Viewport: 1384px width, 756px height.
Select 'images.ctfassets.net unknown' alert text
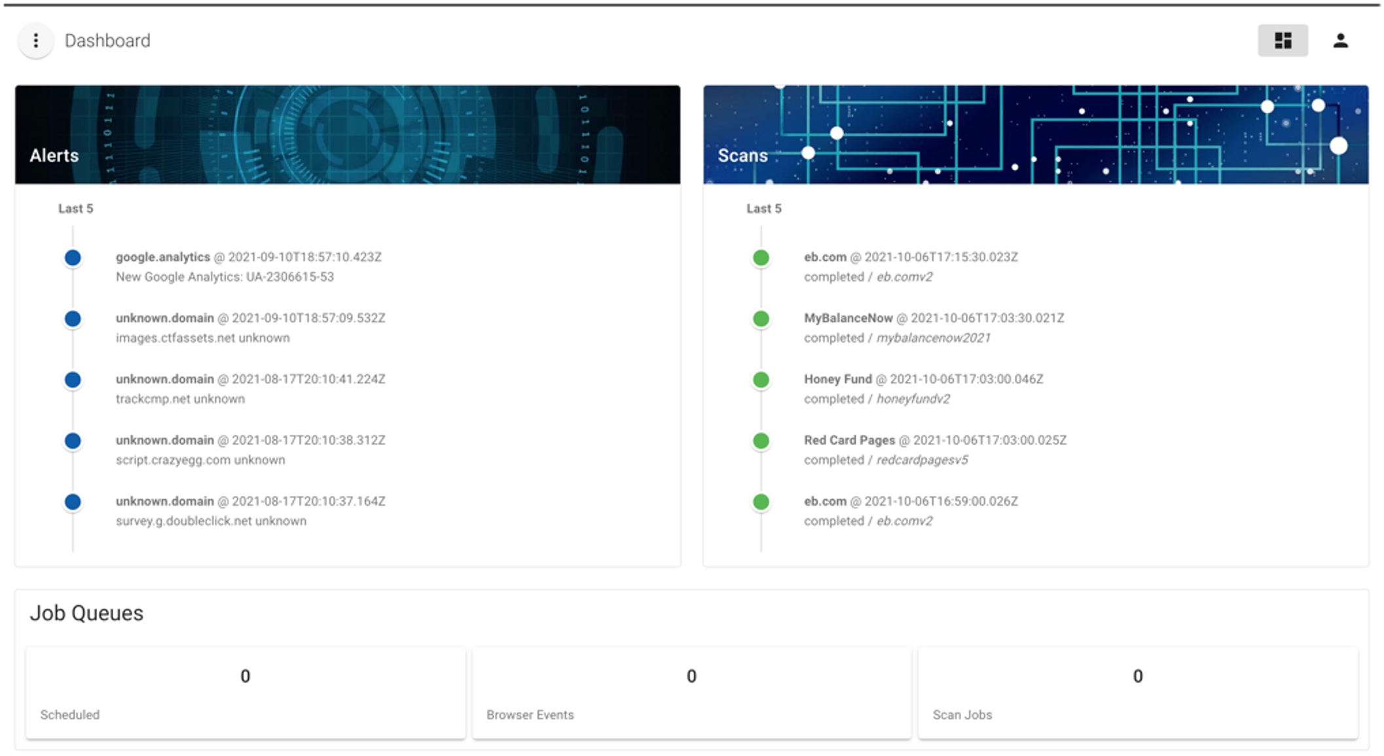[x=203, y=338]
